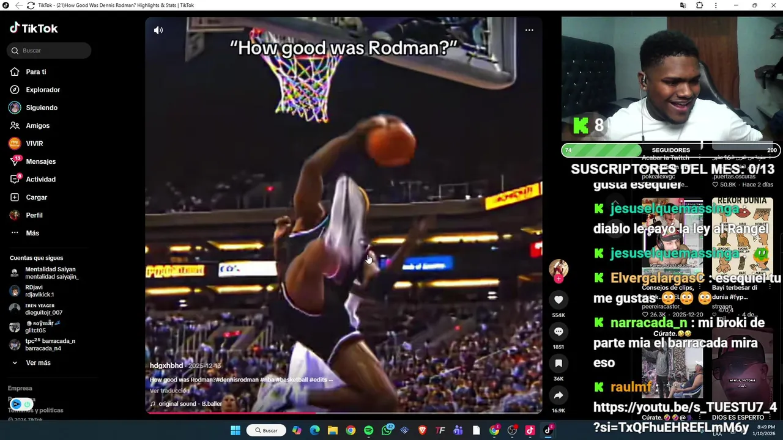The height and width of the screenshot is (440, 783).
Task: Open the video three-dots options menu
Action: click(x=529, y=30)
